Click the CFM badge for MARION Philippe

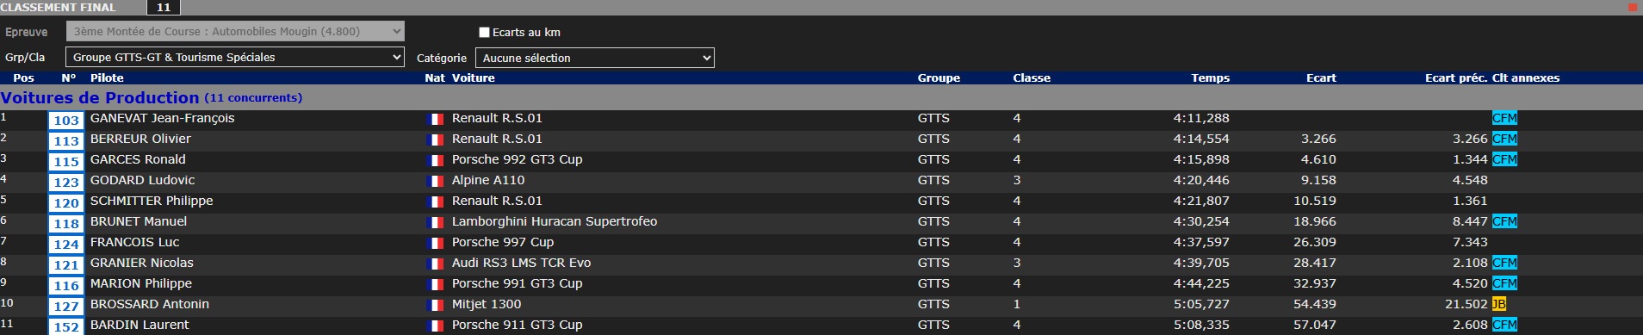pos(1504,283)
